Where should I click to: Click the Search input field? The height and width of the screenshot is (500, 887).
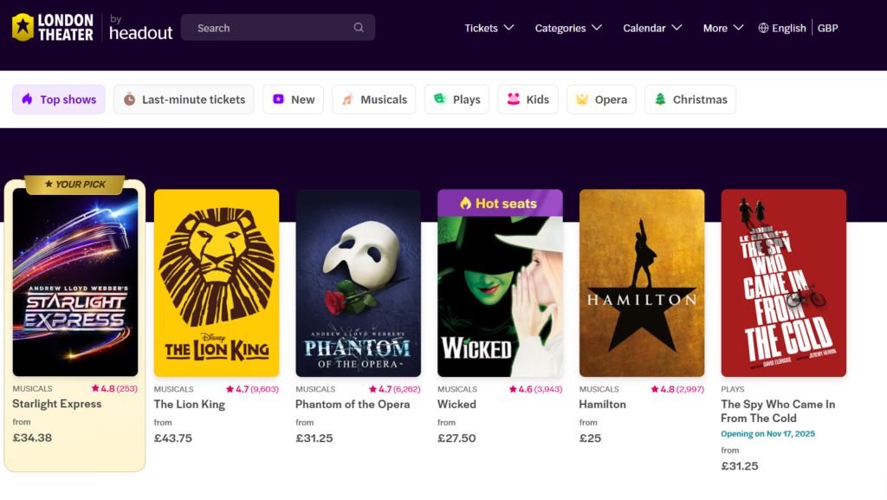278,28
